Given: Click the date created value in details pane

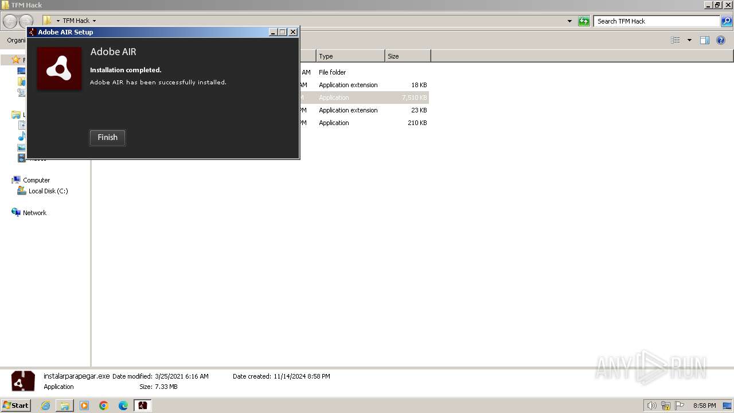Looking at the screenshot, I should [302, 376].
